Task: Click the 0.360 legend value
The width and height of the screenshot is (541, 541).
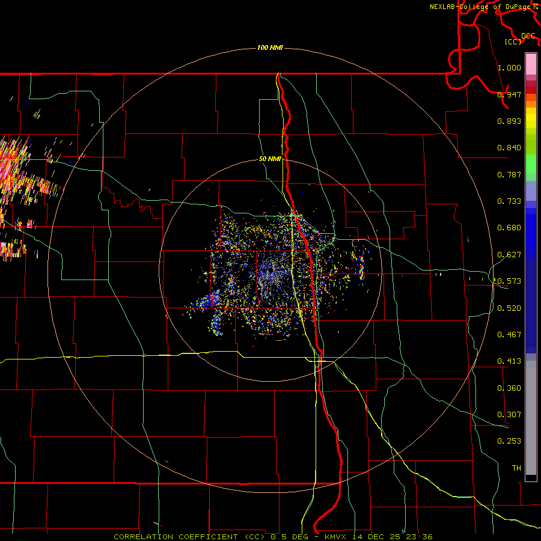Action: pyautogui.click(x=509, y=388)
